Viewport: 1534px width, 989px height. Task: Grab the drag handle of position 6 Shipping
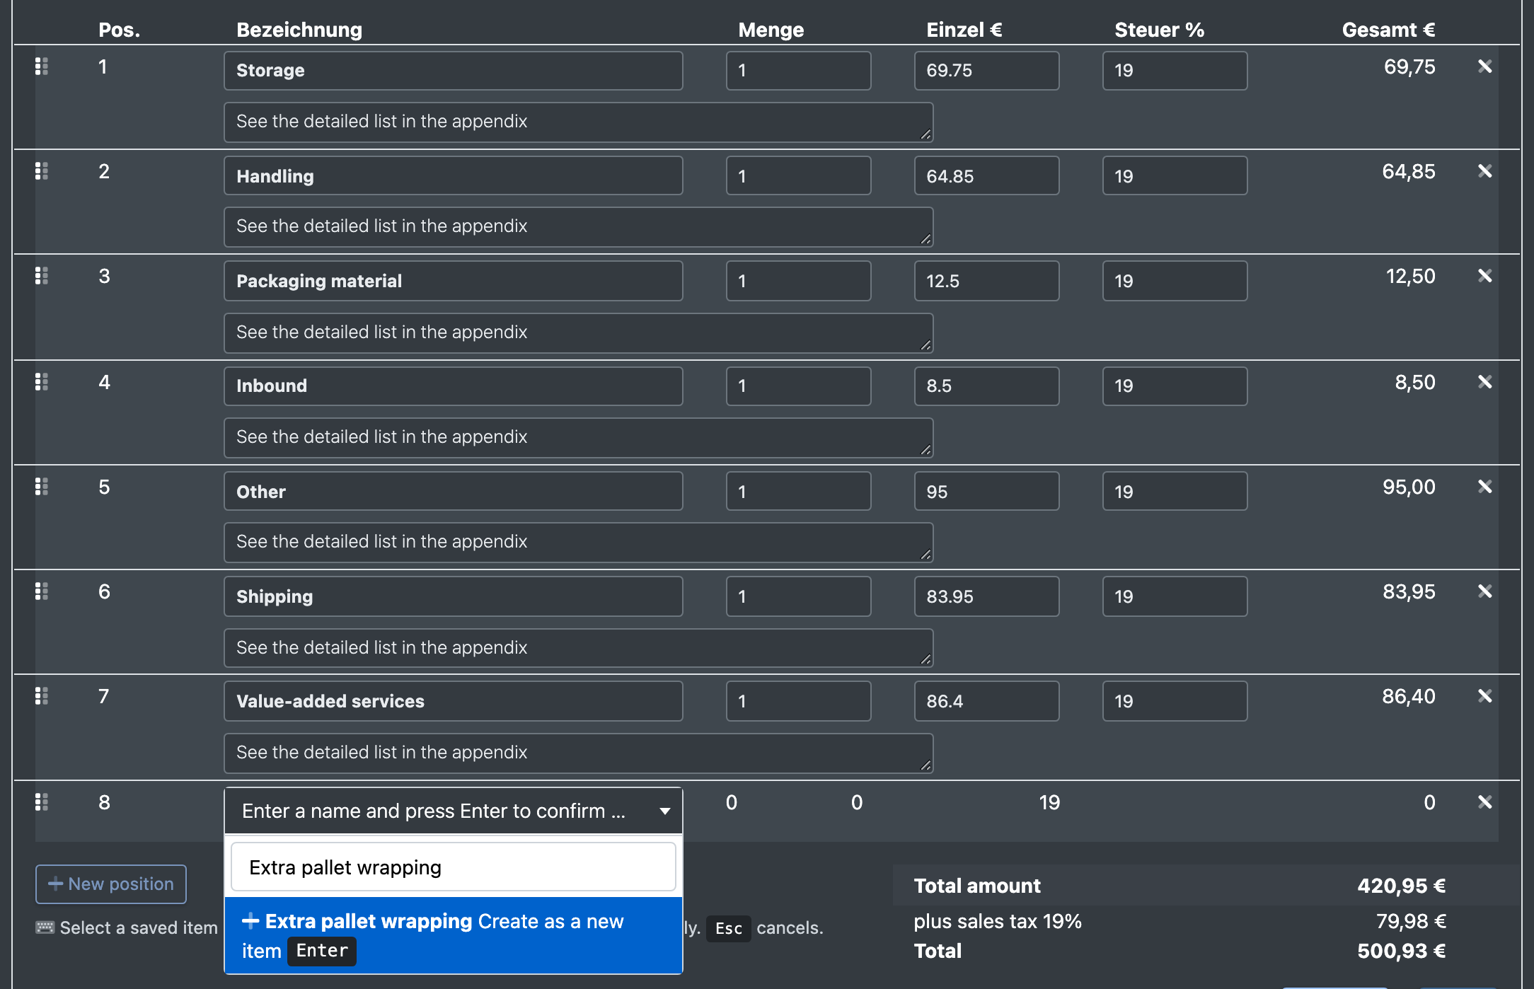pyautogui.click(x=42, y=591)
